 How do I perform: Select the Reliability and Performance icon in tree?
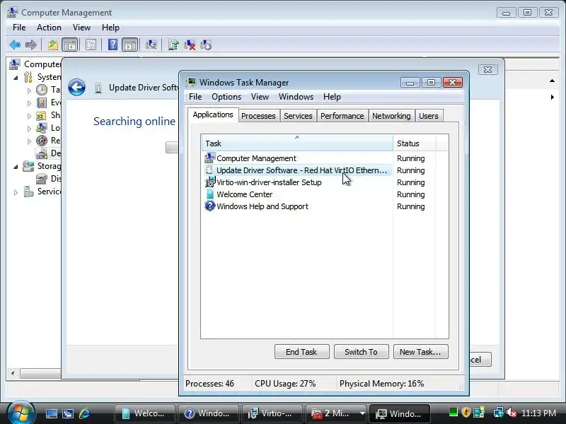coord(42,141)
